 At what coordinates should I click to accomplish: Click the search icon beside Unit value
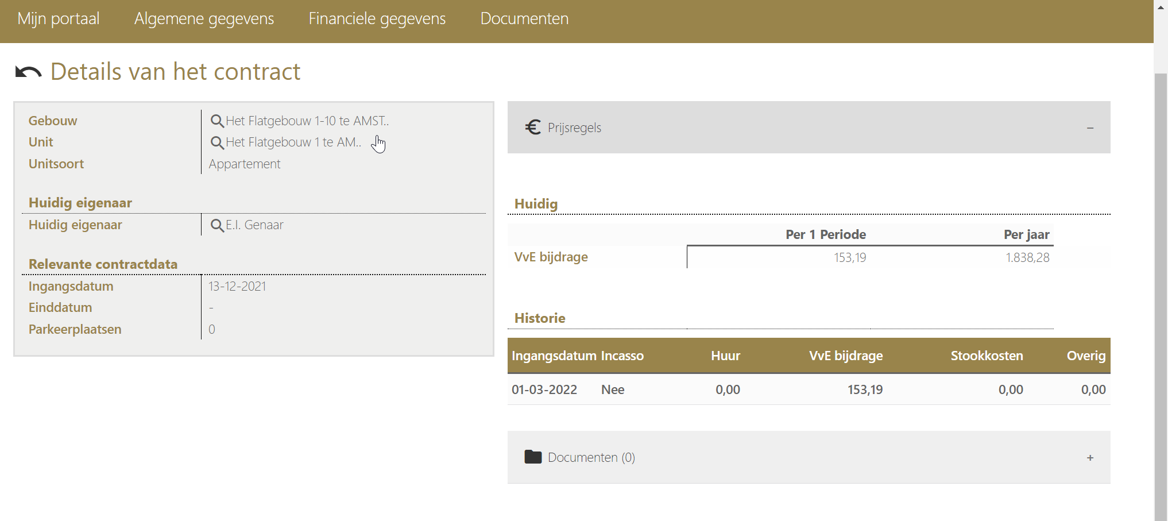click(x=216, y=142)
